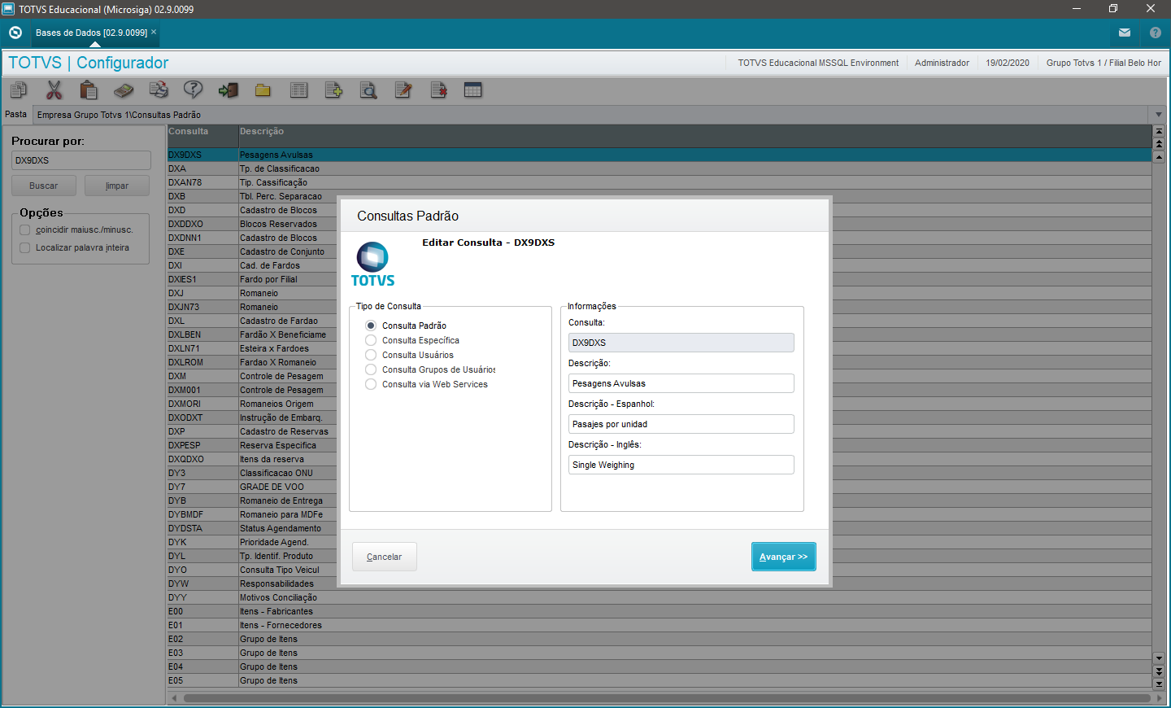Click the printer toolbar icon
The width and height of the screenshot is (1171, 708).
(x=159, y=90)
